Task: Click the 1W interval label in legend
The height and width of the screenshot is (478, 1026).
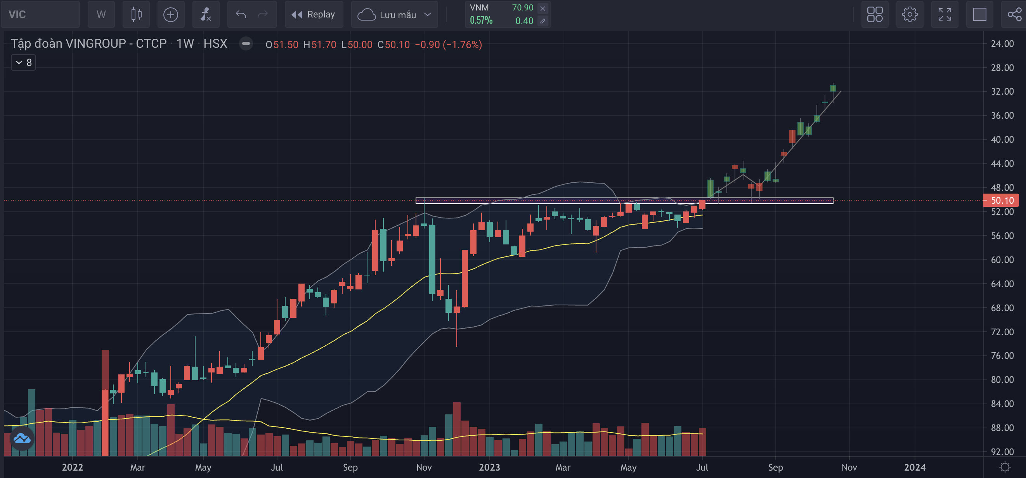Action: click(x=185, y=43)
